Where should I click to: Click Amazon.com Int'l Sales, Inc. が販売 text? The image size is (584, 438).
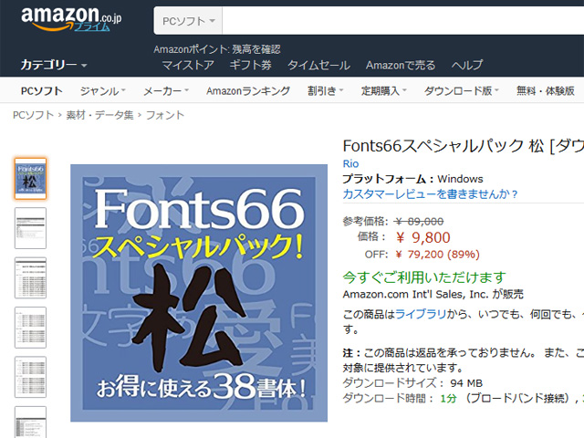(x=433, y=294)
